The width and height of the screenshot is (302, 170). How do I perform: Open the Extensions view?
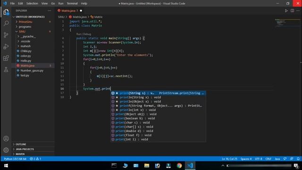pyautogui.click(x=6, y=58)
